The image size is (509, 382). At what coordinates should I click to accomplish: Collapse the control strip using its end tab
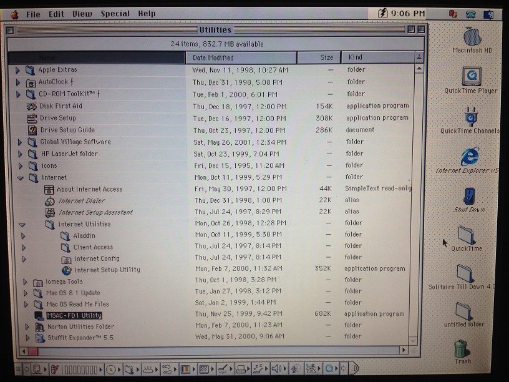pos(354,368)
